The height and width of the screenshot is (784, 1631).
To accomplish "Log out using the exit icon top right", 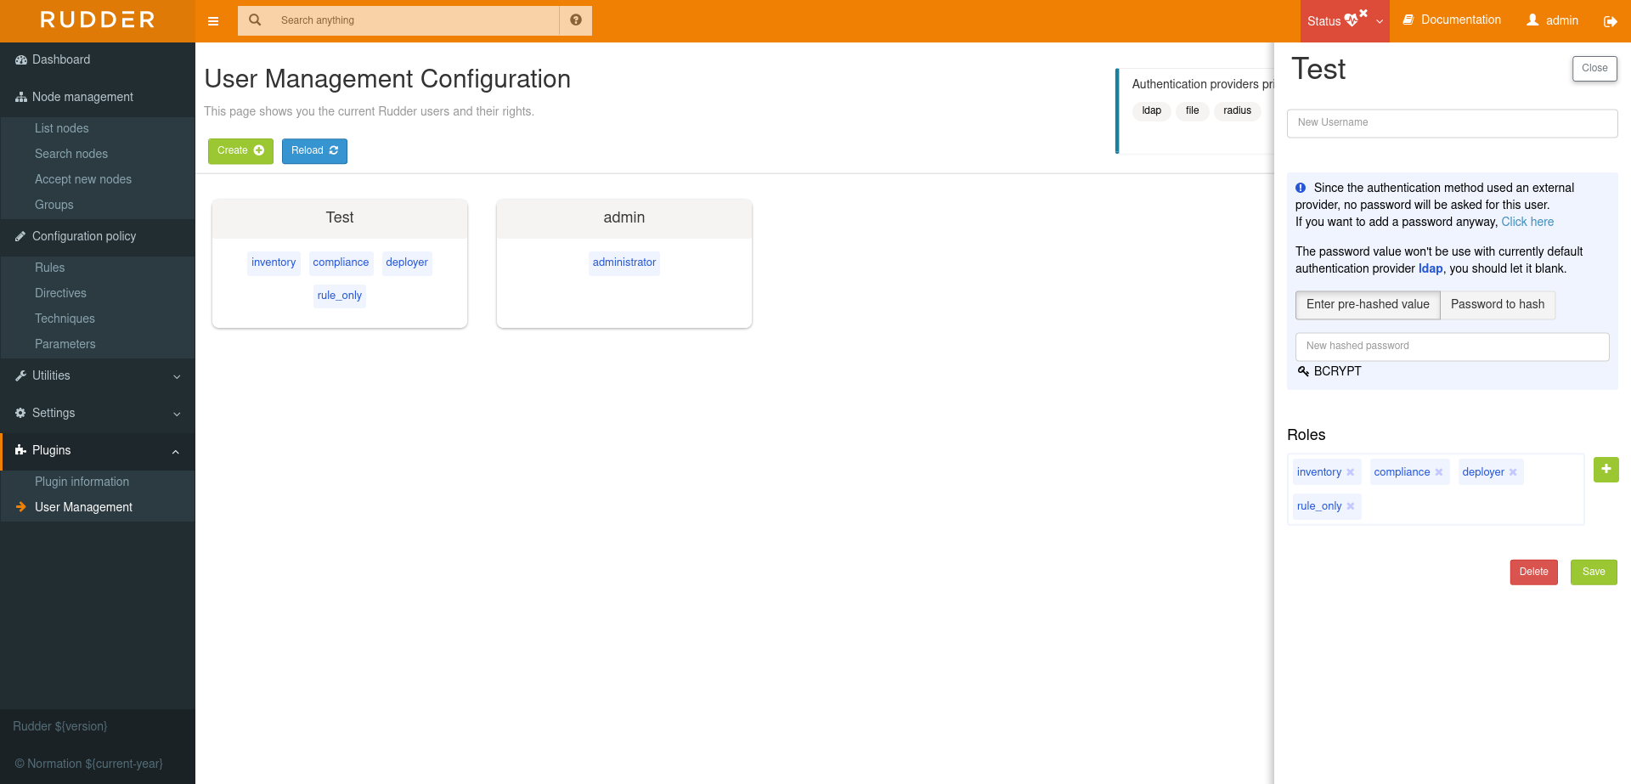I will [1611, 20].
